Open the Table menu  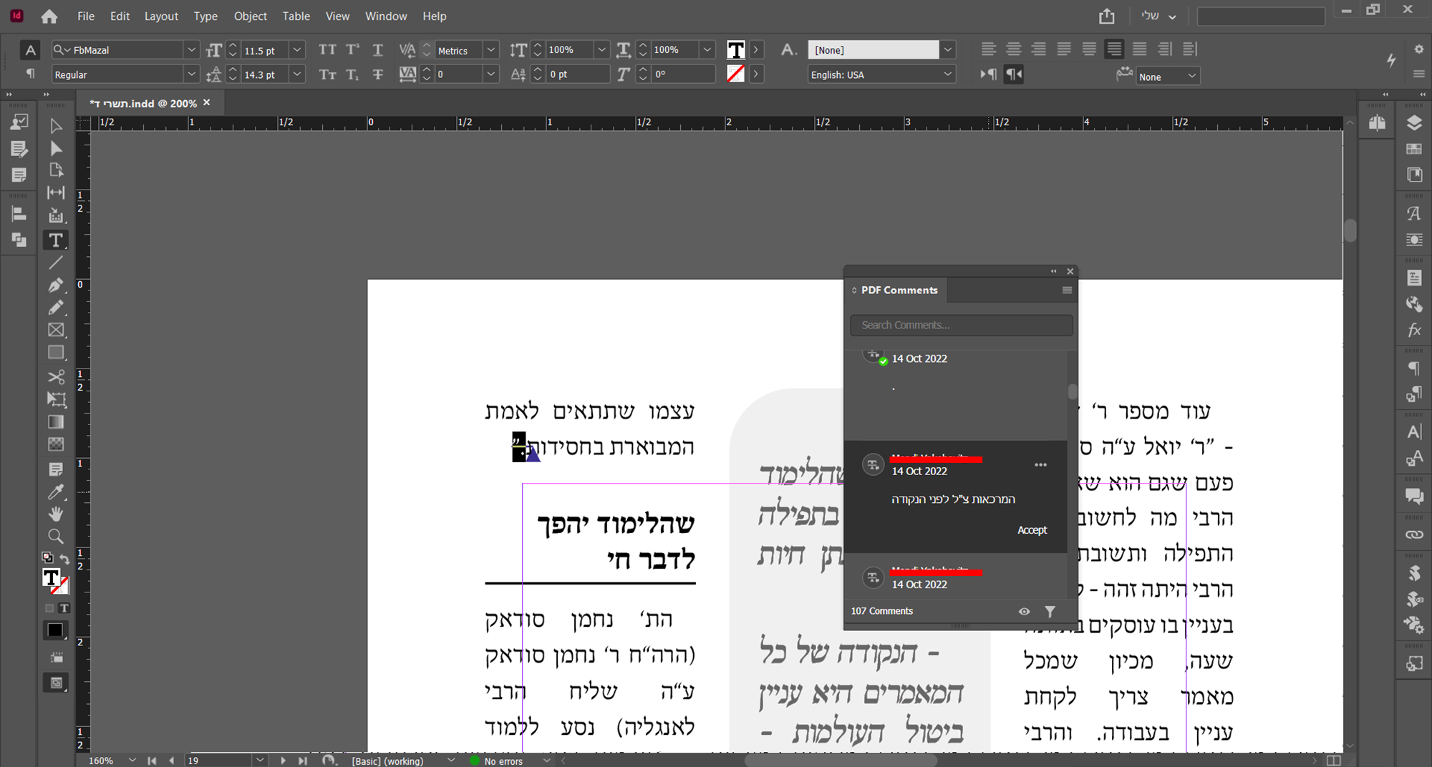tap(296, 16)
